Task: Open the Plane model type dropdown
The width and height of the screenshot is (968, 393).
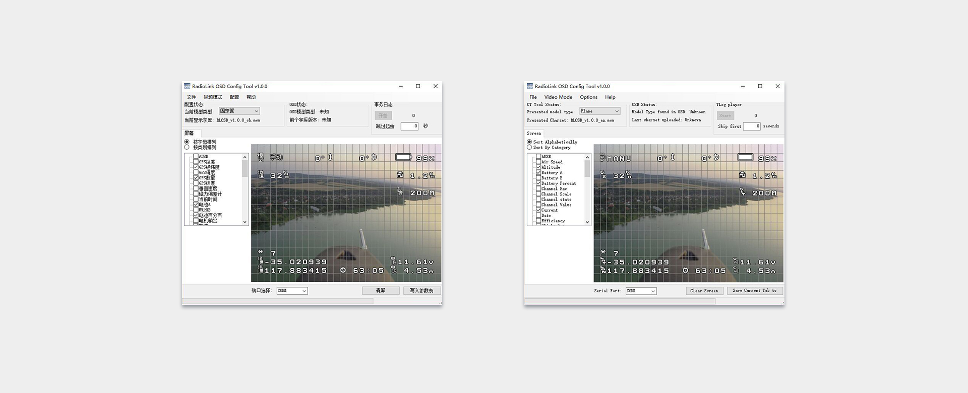Action: pos(599,111)
